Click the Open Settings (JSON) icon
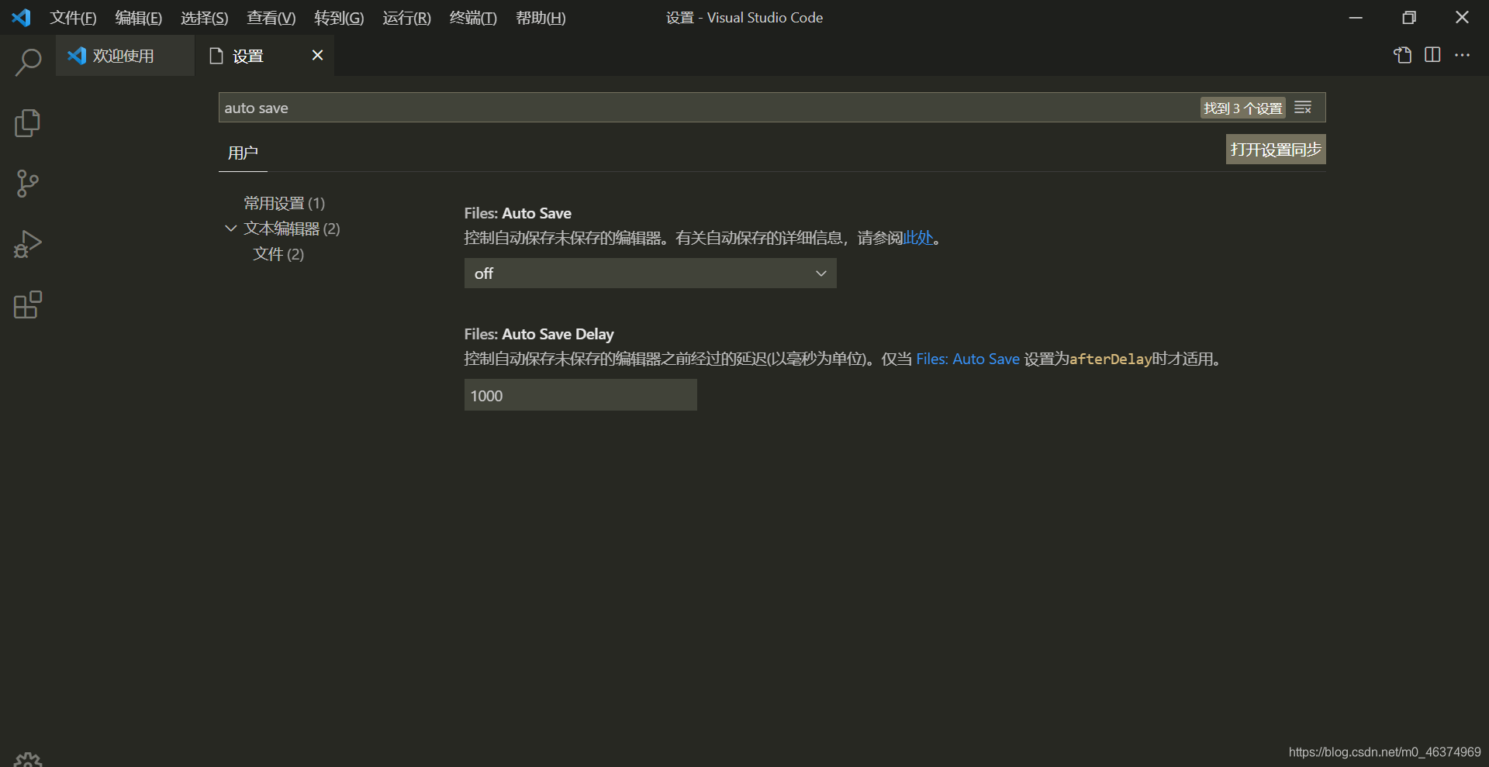This screenshot has height=767, width=1489. click(1402, 55)
